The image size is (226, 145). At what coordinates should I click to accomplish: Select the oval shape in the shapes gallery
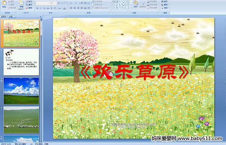click(x=128, y=2)
